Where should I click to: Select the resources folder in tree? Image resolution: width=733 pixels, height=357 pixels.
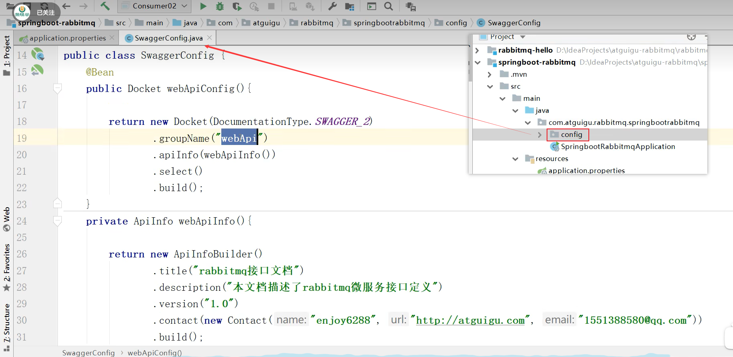click(551, 159)
